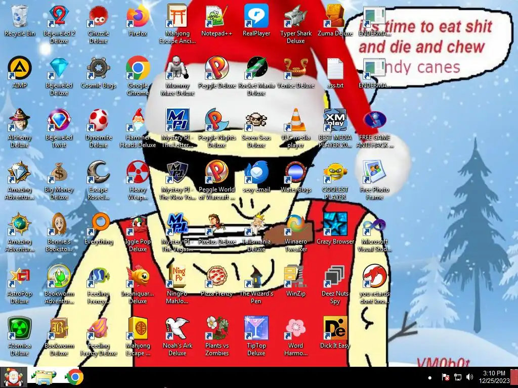
Task: Click the Talismania Deluxe icon
Action: 256,224
